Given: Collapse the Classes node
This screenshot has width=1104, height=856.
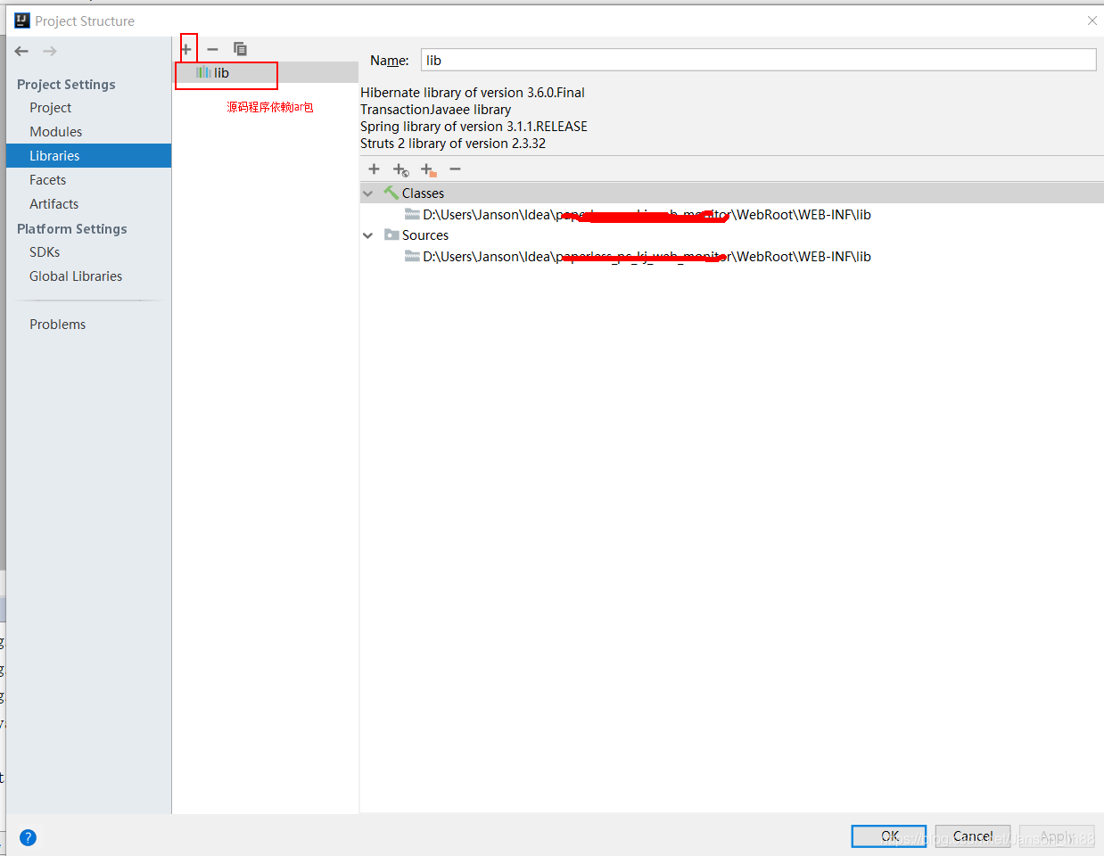Looking at the screenshot, I should pyautogui.click(x=368, y=193).
